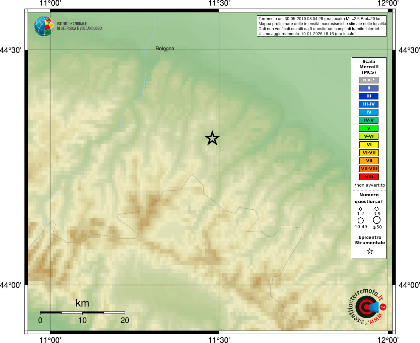420x343 pixels.
Task: Click the legend epicenter star symbol
Action: [370, 251]
